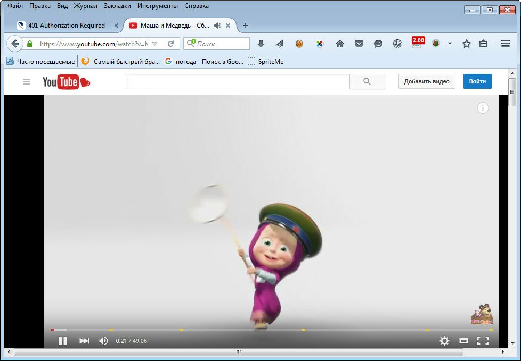Open the Справка menu
The height and width of the screenshot is (361, 521).
[x=197, y=6]
